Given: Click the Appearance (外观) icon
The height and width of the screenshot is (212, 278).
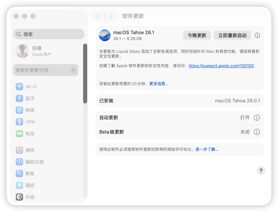Looking at the screenshot, I should 19,197.
